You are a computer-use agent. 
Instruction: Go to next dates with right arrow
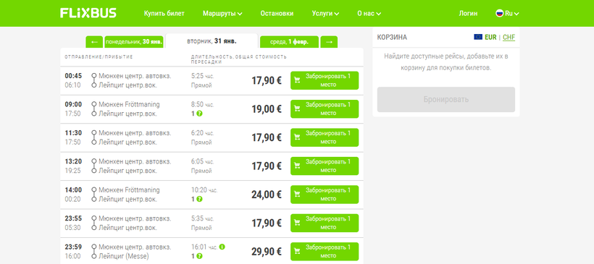[x=329, y=42]
